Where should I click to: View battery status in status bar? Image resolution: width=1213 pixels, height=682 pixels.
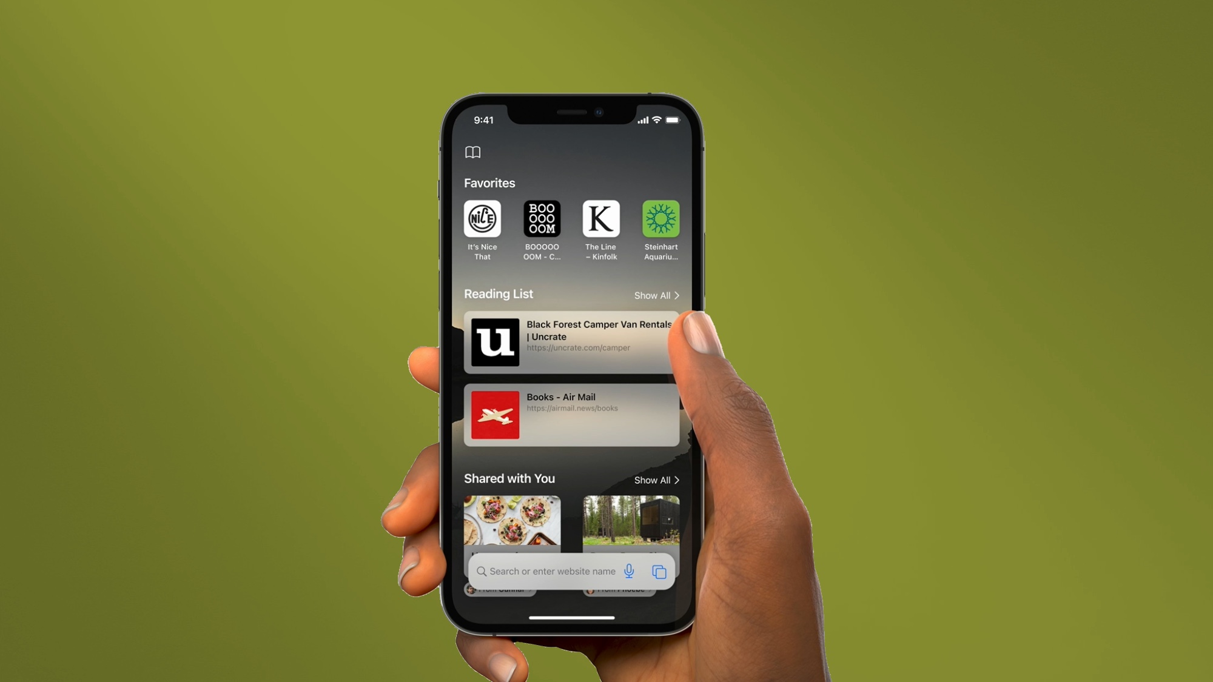pyautogui.click(x=671, y=119)
